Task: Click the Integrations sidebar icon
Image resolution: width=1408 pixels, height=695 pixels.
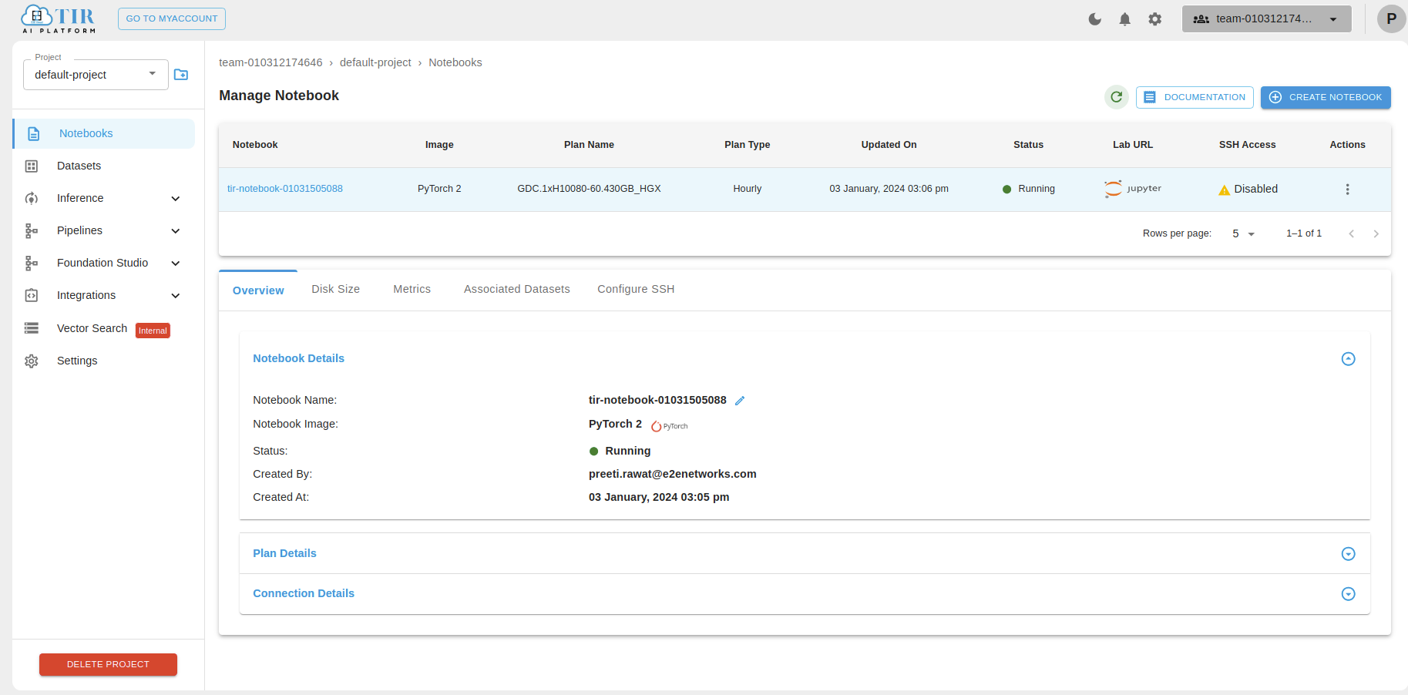Action: coord(32,295)
